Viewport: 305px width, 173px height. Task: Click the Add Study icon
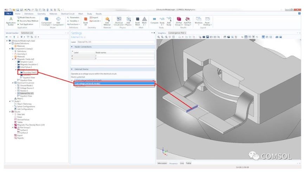tap(169, 19)
